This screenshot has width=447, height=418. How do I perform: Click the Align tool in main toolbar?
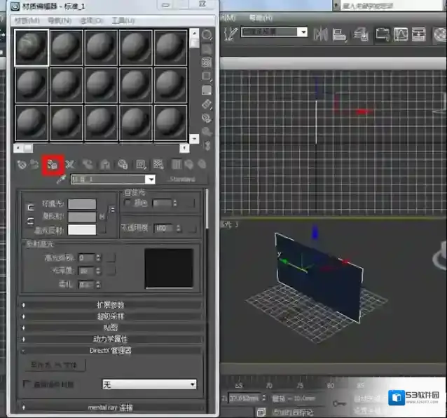point(339,33)
